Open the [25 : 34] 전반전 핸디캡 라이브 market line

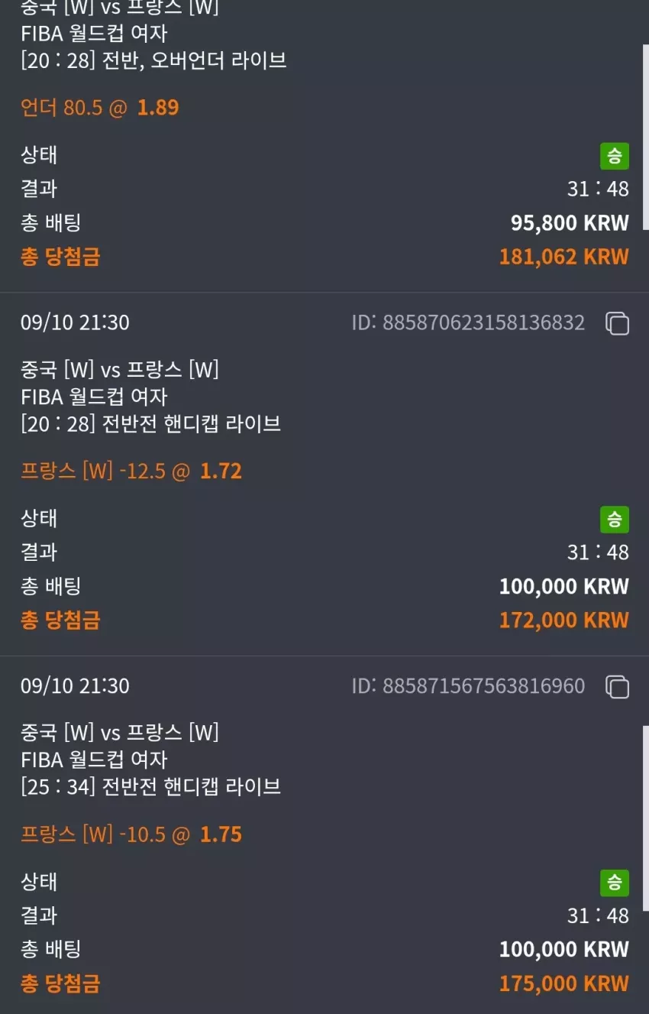pyautogui.click(x=151, y=786)
